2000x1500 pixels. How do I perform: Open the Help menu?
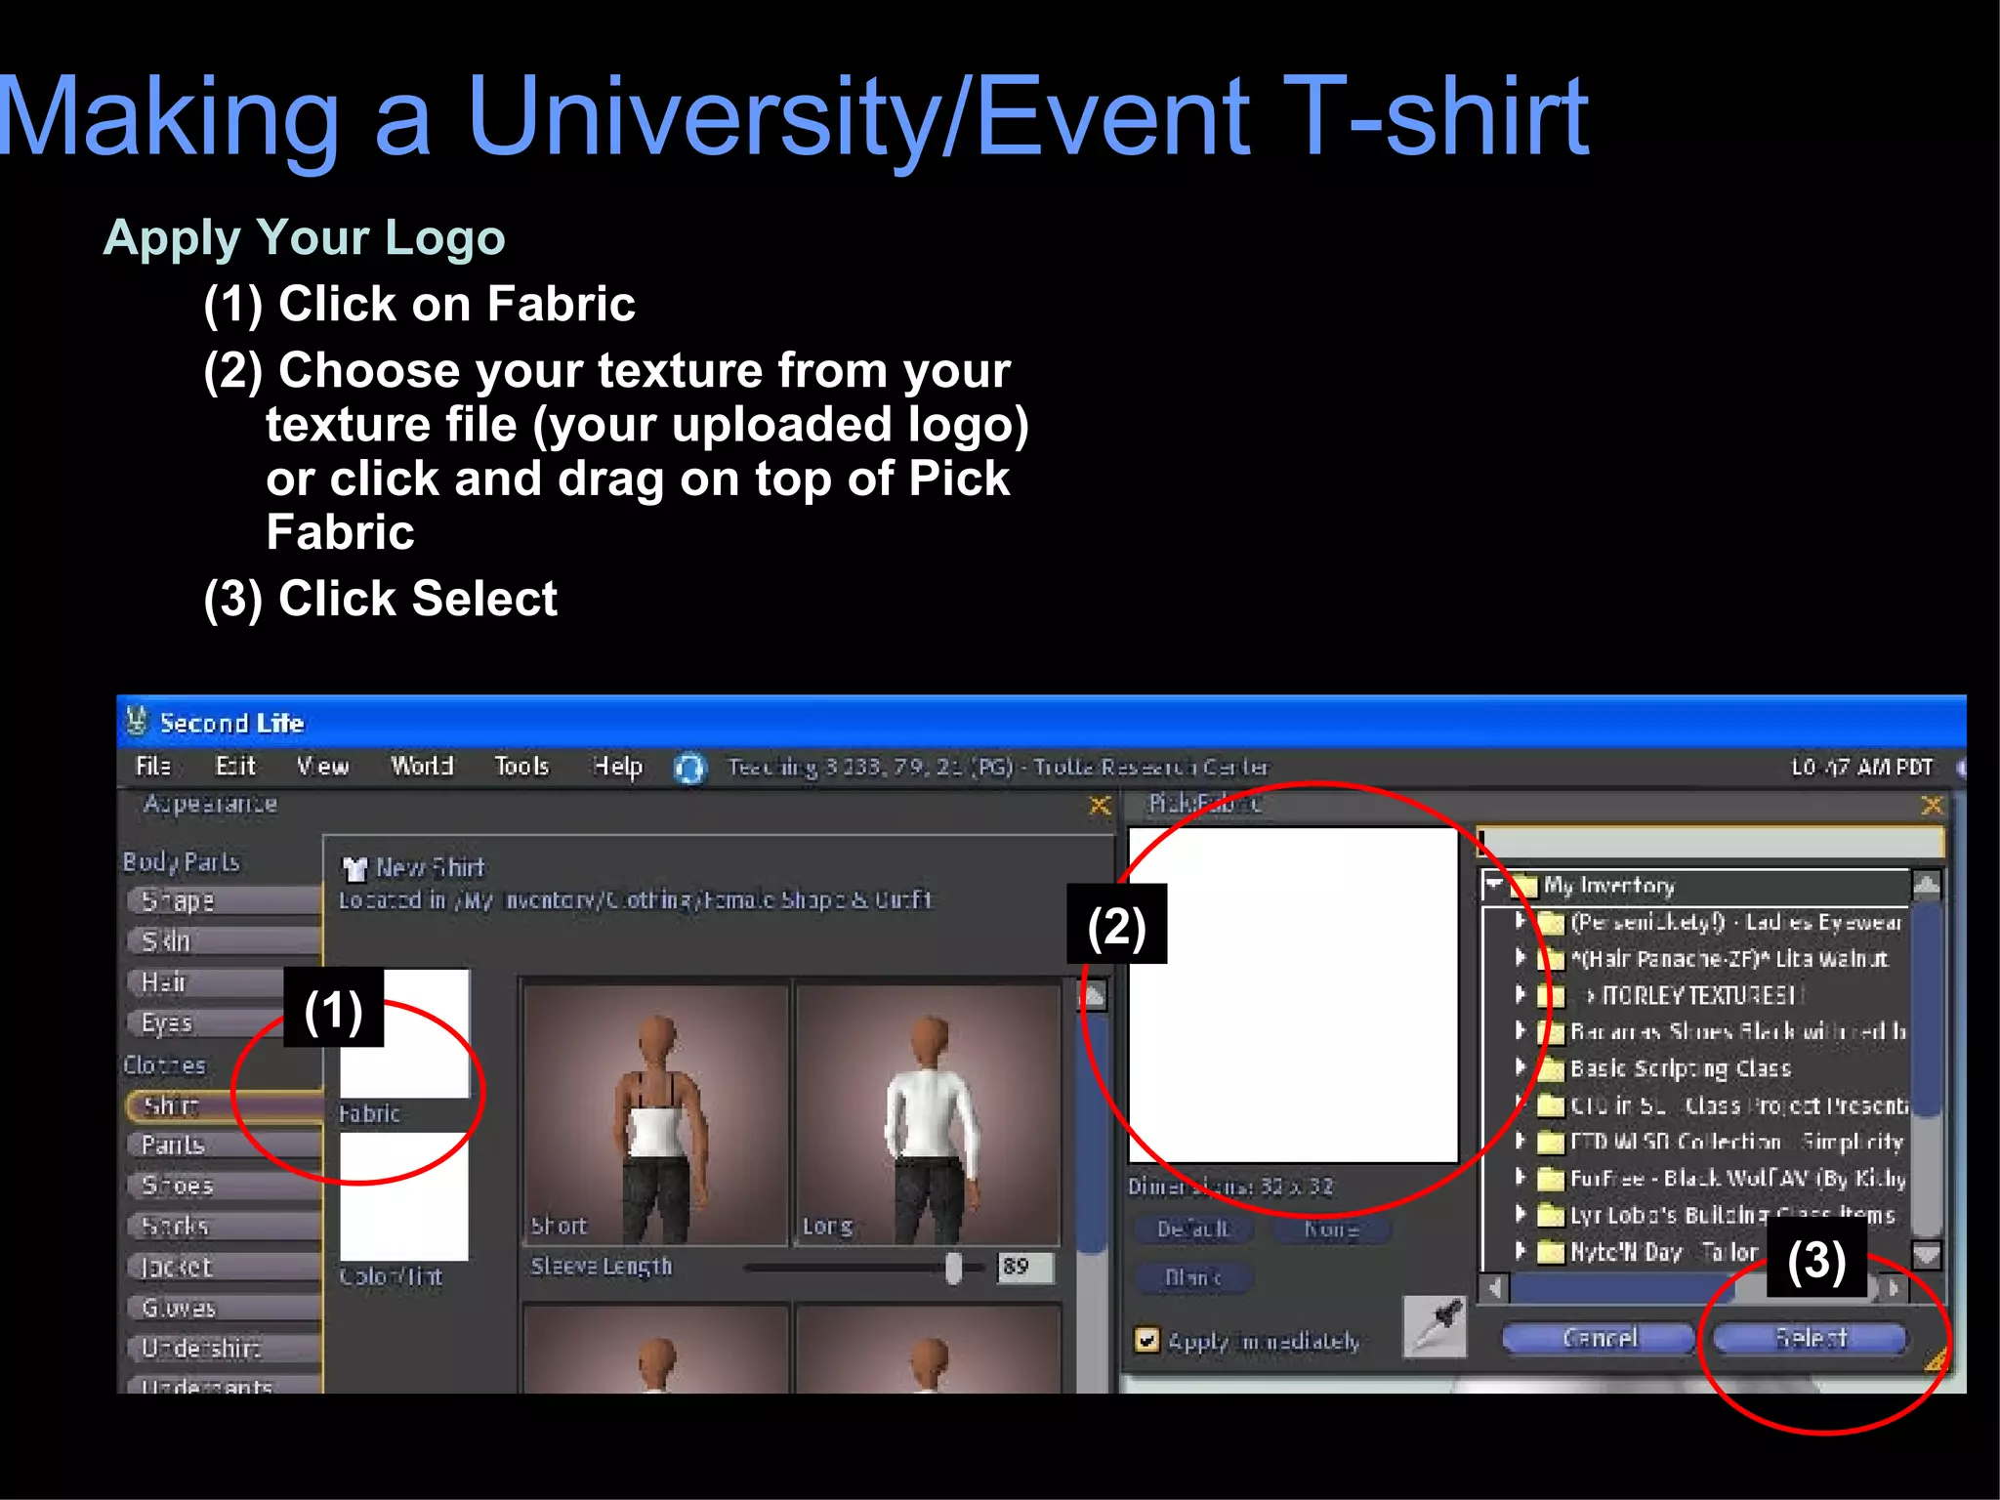618,767
